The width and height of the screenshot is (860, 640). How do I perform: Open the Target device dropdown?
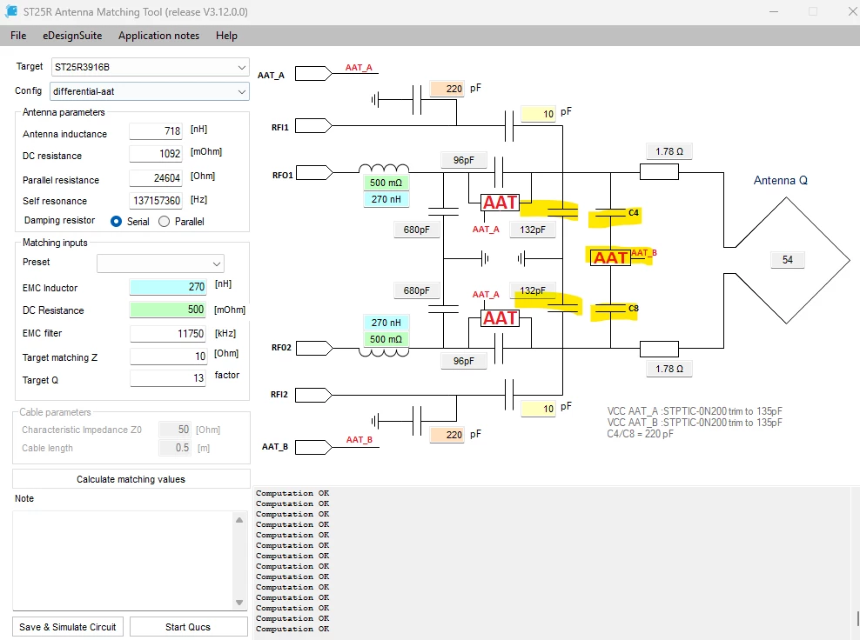point(151,67)
